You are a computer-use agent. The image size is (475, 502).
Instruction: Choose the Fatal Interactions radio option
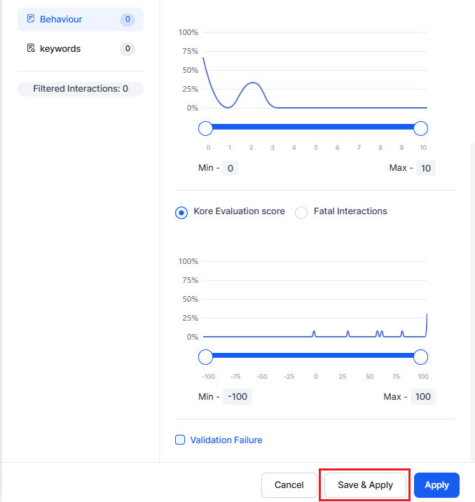[301, 212]
